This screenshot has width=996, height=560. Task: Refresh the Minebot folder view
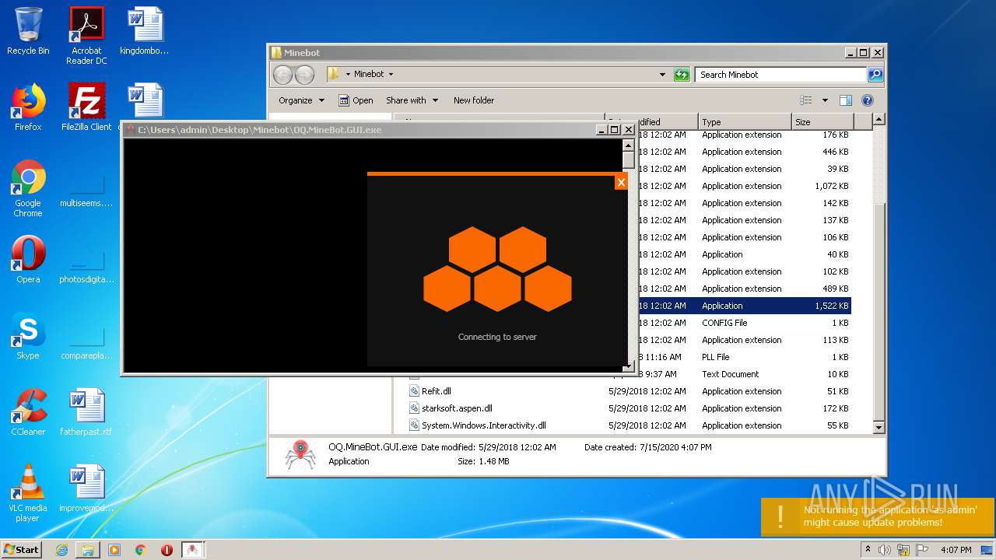tap(682, 75)
